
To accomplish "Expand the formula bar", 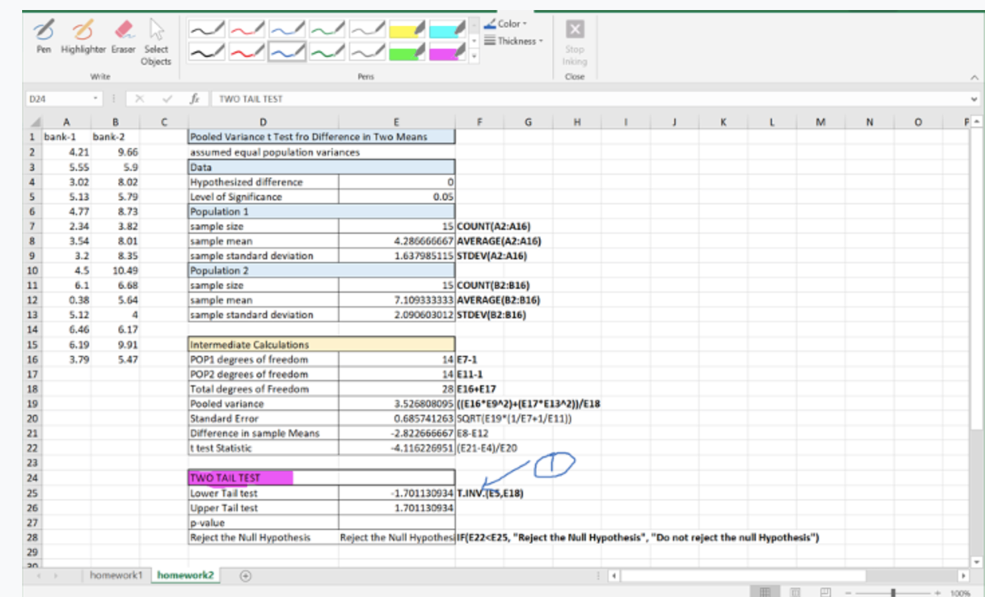I will [974, 99].
